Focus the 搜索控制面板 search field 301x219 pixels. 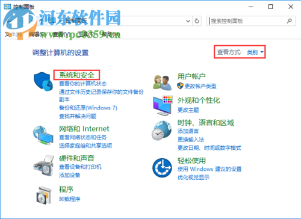(251, 21)
